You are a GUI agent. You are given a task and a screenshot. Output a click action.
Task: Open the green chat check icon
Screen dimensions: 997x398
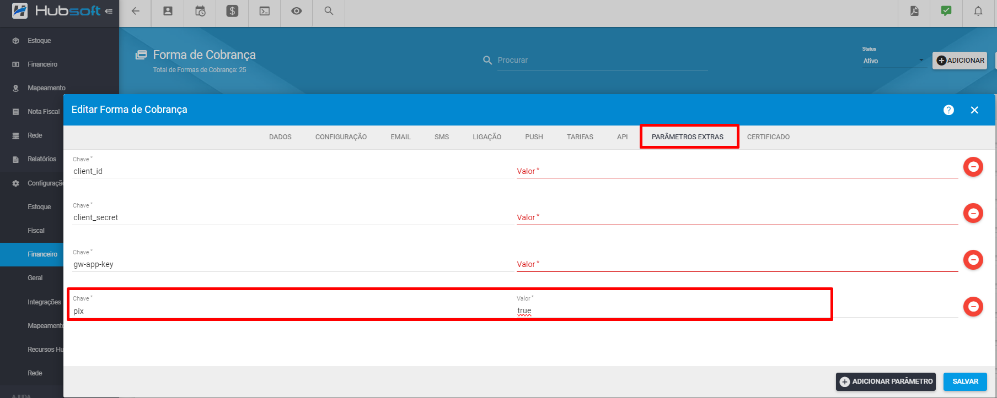tap(946, 11)
